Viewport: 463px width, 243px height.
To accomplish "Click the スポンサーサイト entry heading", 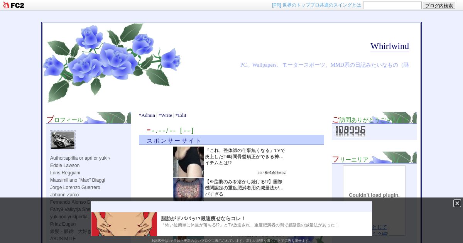I will pyautogui.click(x=174, y=140).
